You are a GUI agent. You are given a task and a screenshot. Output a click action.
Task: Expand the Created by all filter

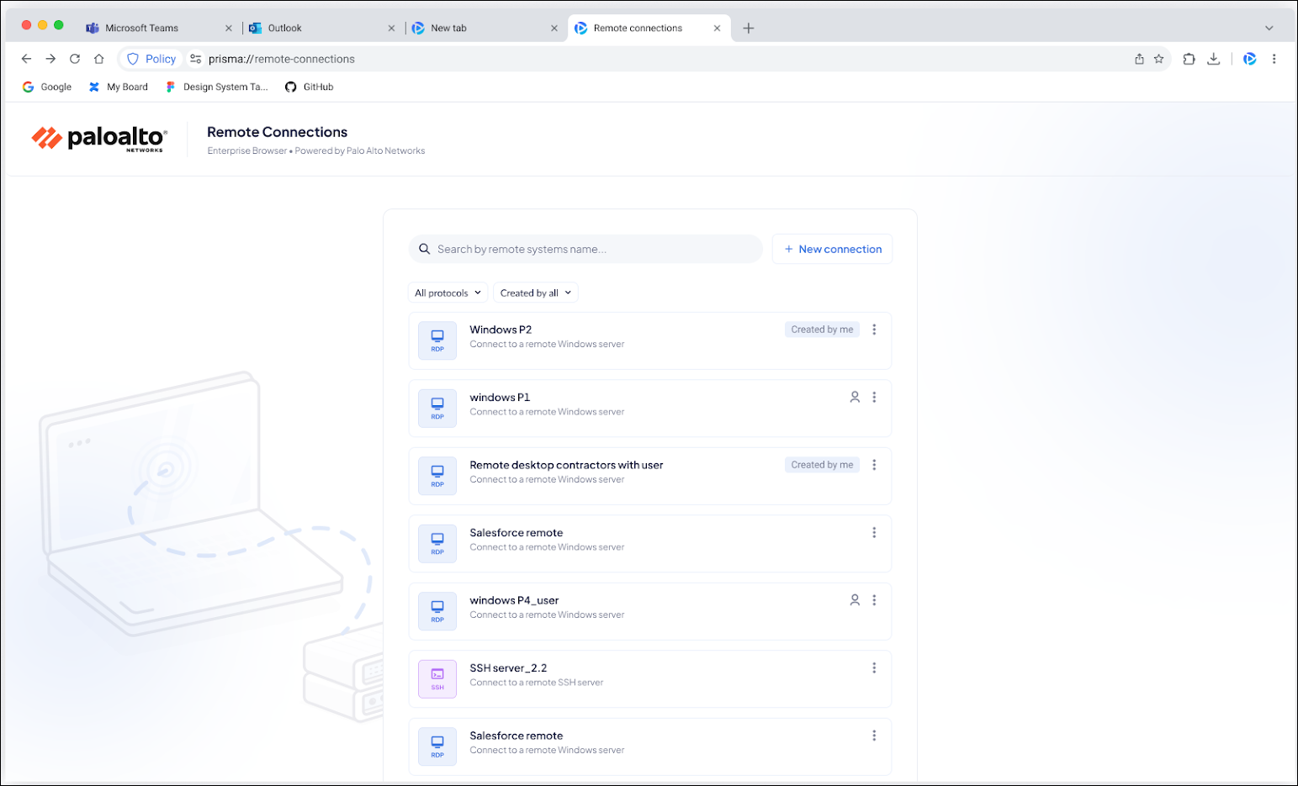535,293
